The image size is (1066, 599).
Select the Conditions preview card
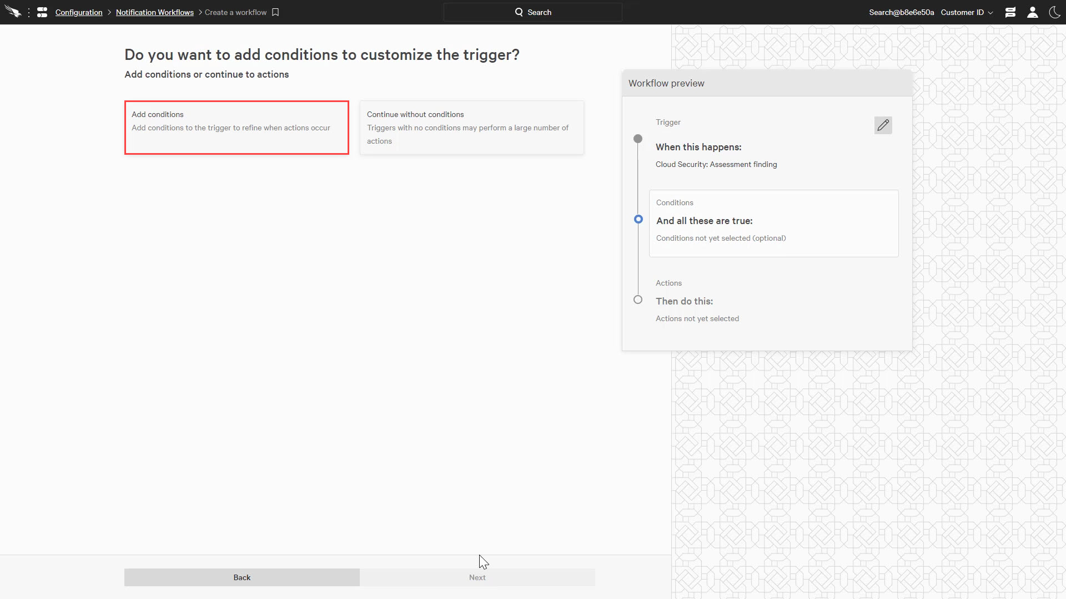pos(773,224)
